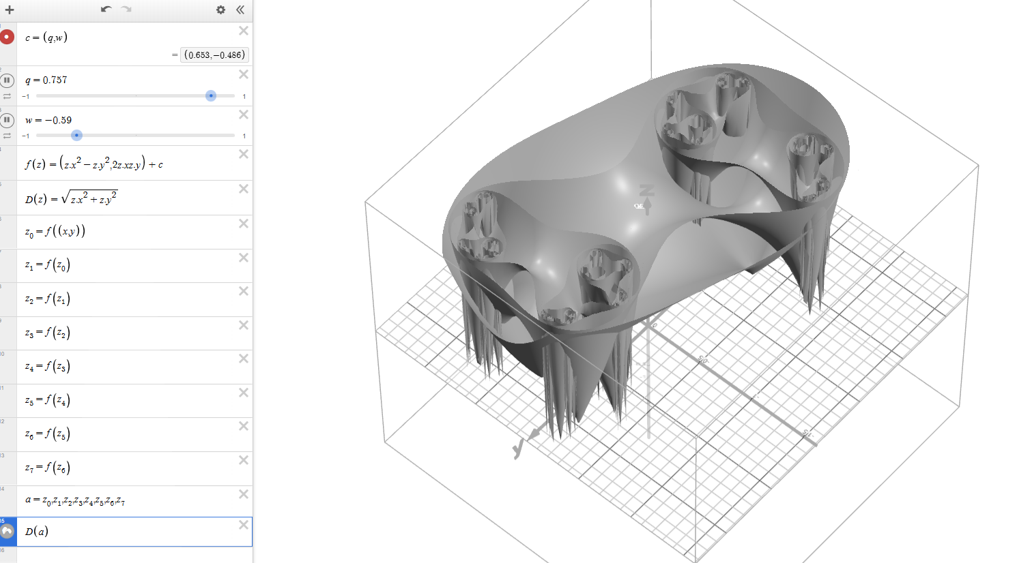Toggle the loop-direction icon under the q slider
The height and width of the screenshot is (563, 1017).
8,96
